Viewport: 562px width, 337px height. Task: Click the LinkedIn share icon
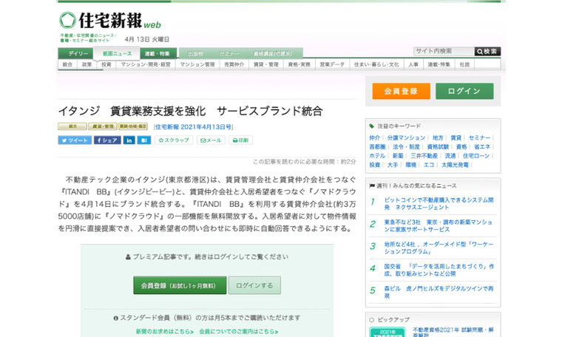[129, 140]
